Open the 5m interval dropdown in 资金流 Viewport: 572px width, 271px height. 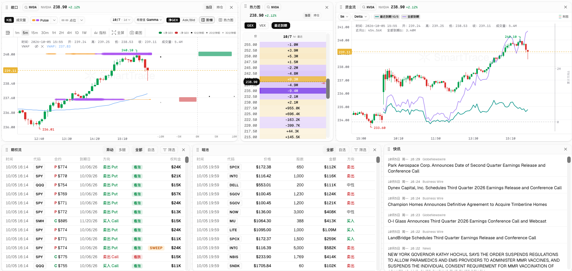344,17
